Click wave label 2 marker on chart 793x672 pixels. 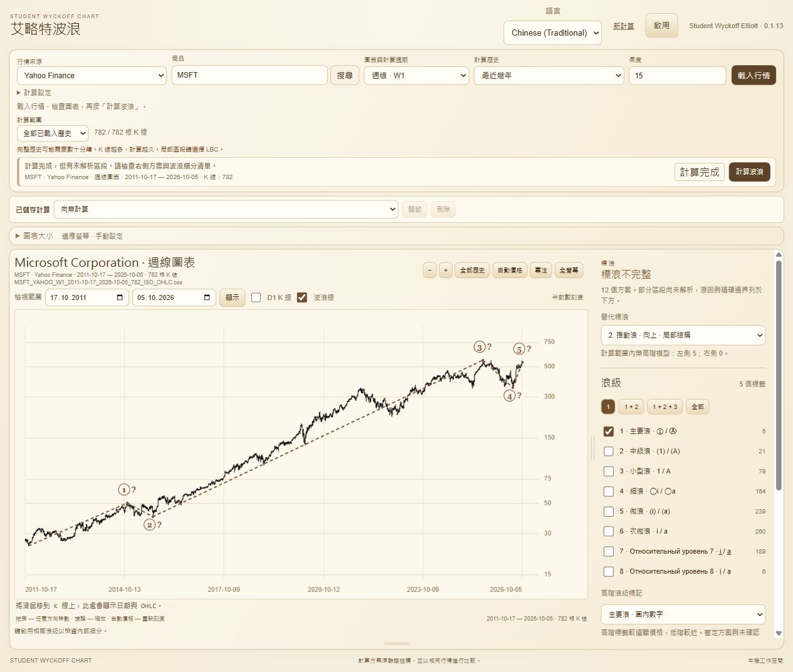point(150,524)
